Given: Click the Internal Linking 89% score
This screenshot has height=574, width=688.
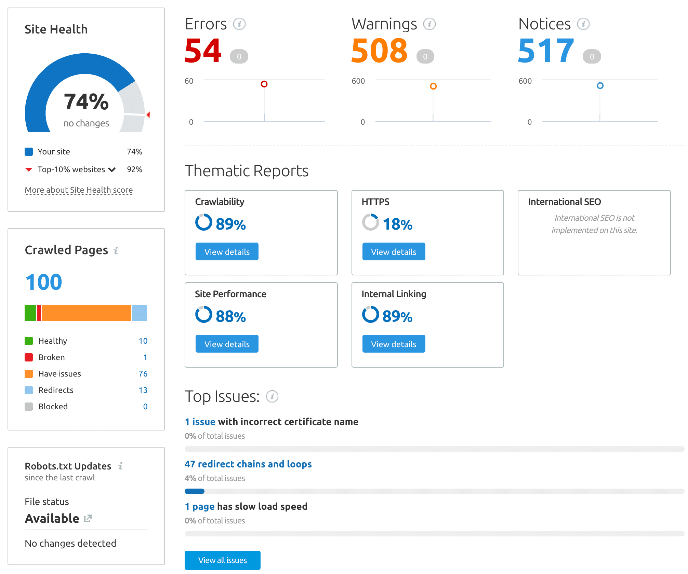Looking at the screenshot, I should pyautogui.click(x=398, y=316).
